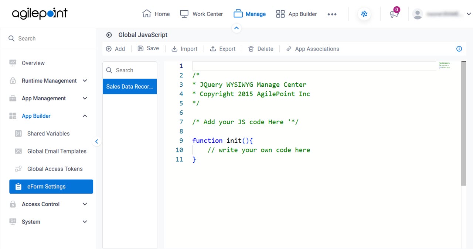Click the AgilePoint logo

40,14
